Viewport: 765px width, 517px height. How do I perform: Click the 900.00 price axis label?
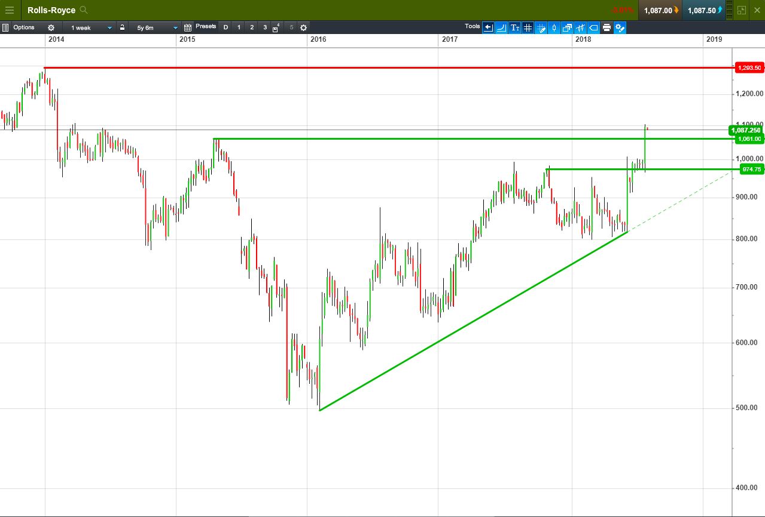click(x=748, y=197)
